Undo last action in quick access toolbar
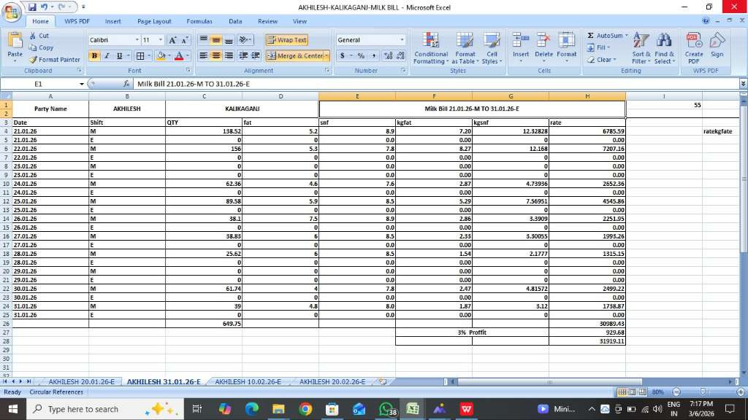 tap(44, 7)
